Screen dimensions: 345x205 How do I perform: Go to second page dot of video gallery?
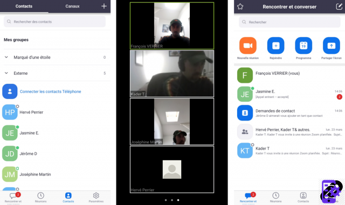(x=172, y=200)
